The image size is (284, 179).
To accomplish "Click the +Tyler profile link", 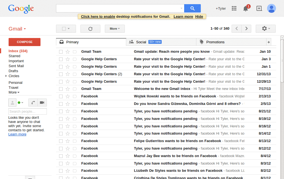I will point(220,9).
